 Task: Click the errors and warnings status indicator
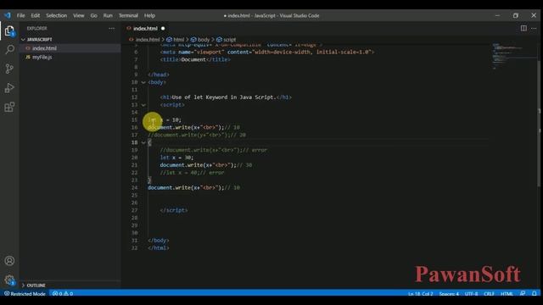pos(63,294)
